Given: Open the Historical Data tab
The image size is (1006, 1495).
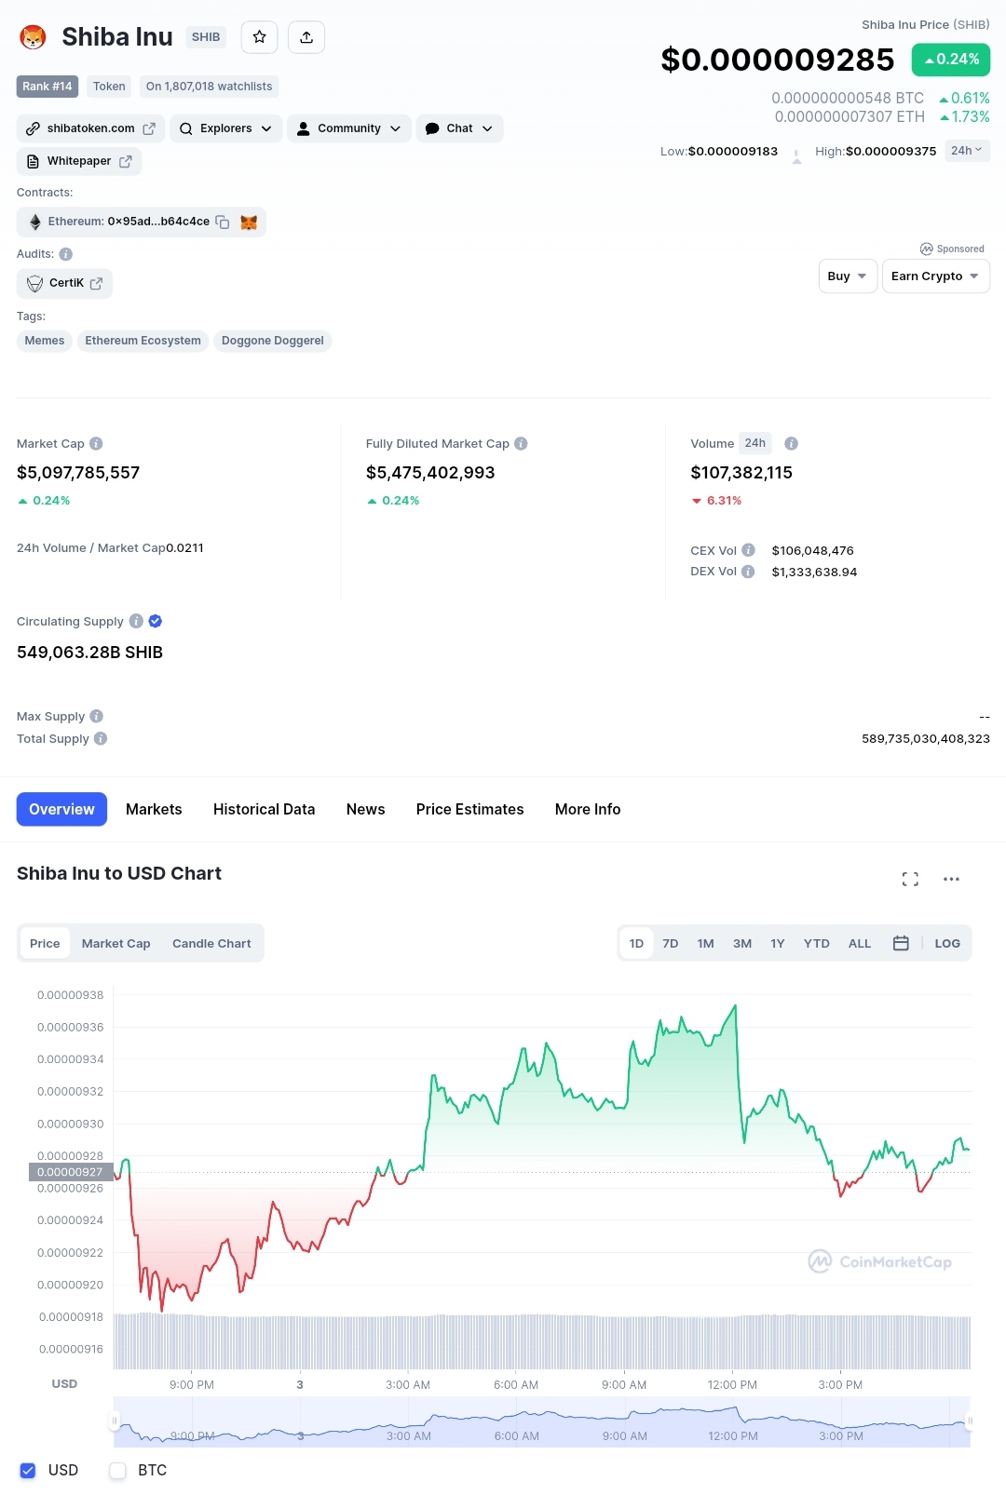Looking at the screenshot, I should pos(264,809).
